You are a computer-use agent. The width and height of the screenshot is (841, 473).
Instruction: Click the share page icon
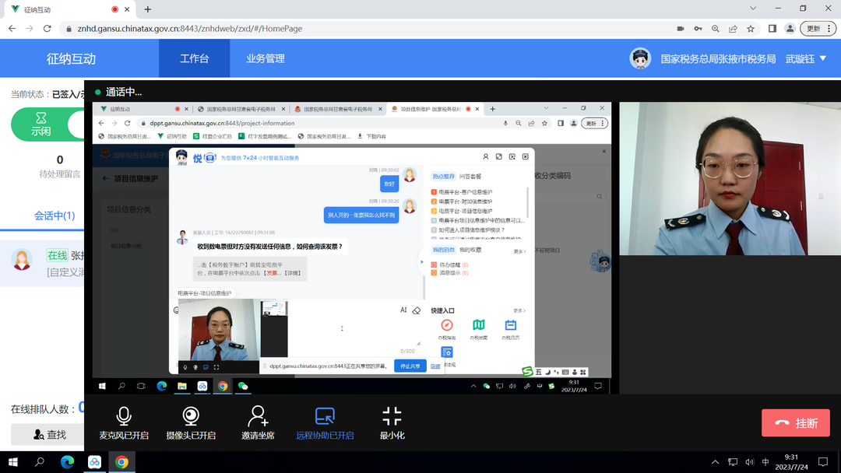coord(733,29)
